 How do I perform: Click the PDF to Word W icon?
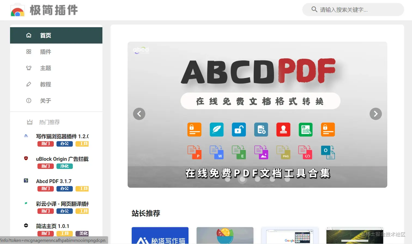click(217, 152)
